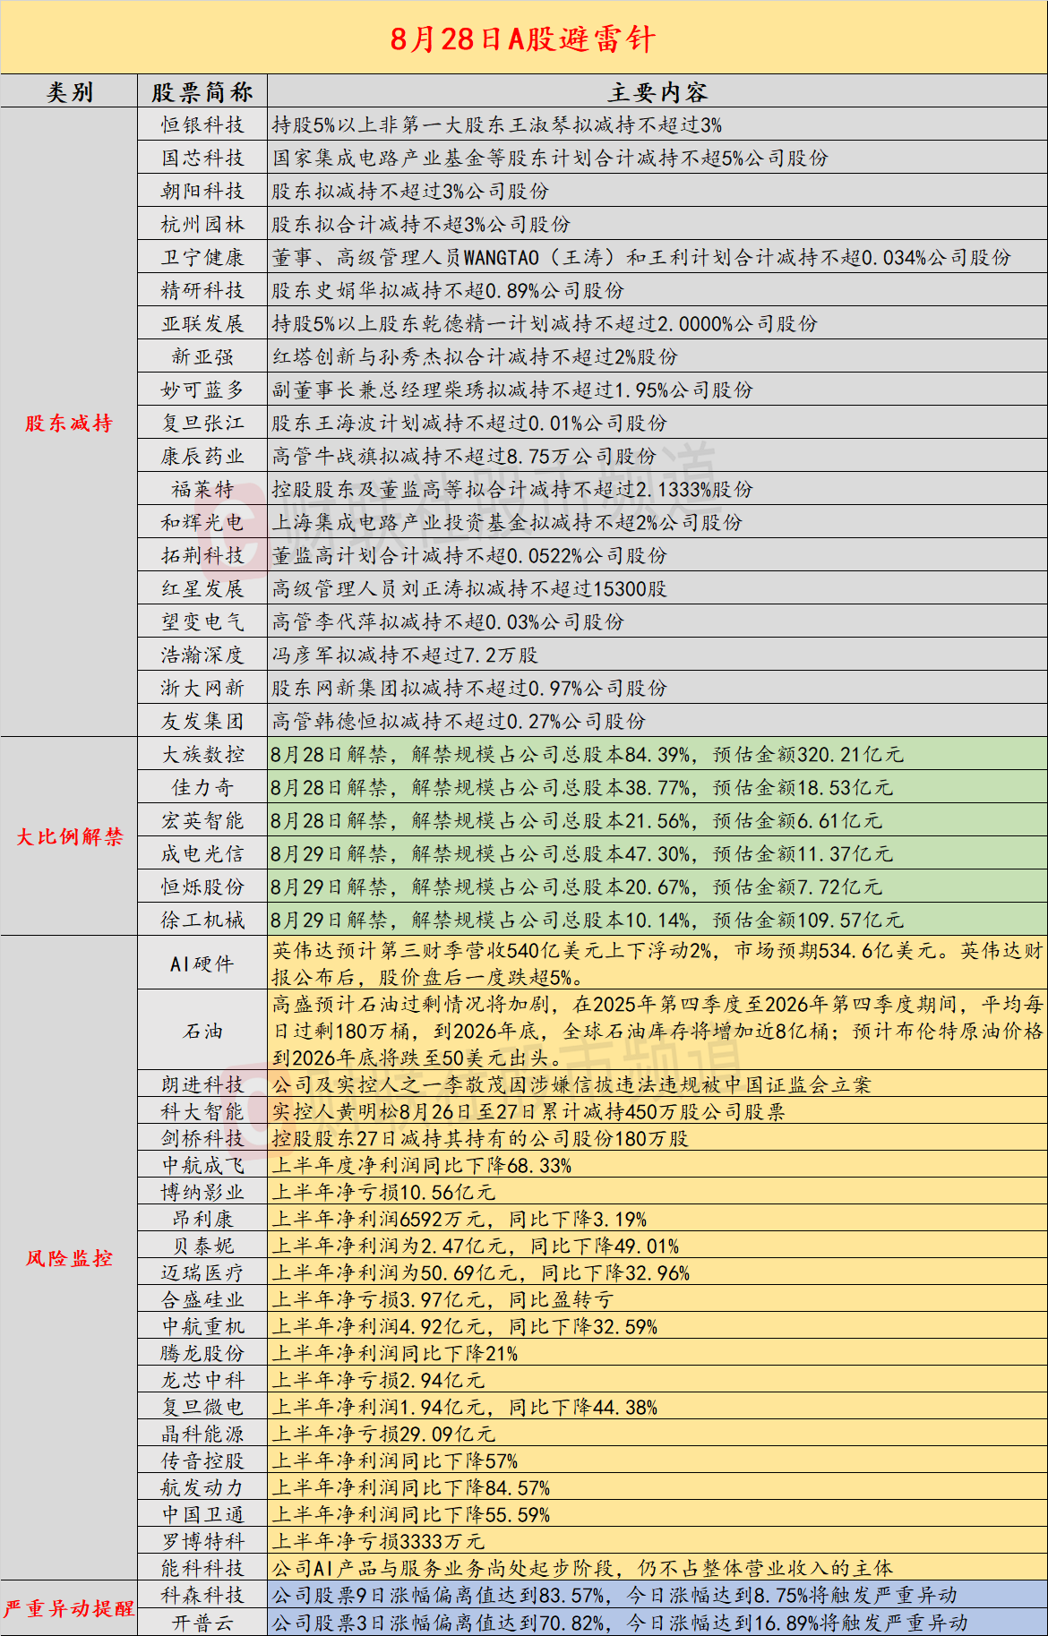Select the '风险监控' category cell
The width and height of the screenshot is (1048, 1636).
pos(69,1258)
